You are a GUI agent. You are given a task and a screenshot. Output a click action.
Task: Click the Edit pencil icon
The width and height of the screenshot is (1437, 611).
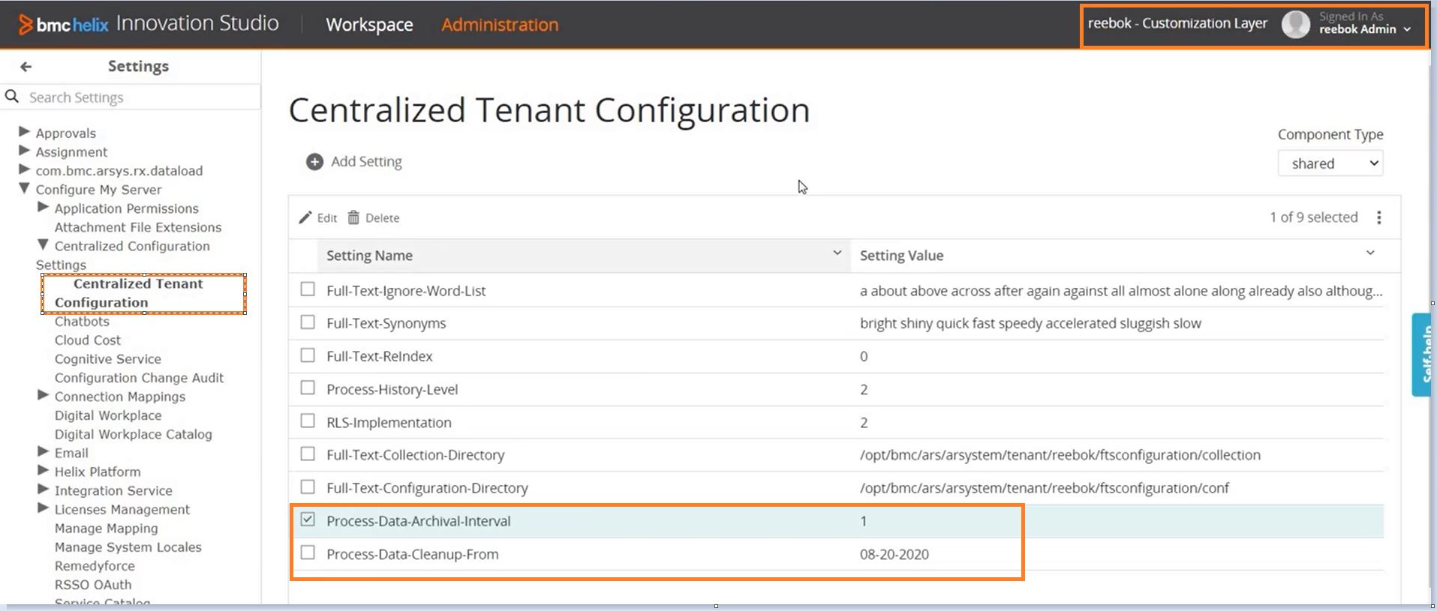[x=305, y=218]
